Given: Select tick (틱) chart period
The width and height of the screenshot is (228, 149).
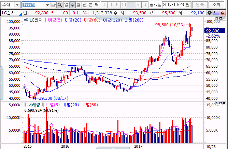Looking at the screenshot, I should [97, 5].
